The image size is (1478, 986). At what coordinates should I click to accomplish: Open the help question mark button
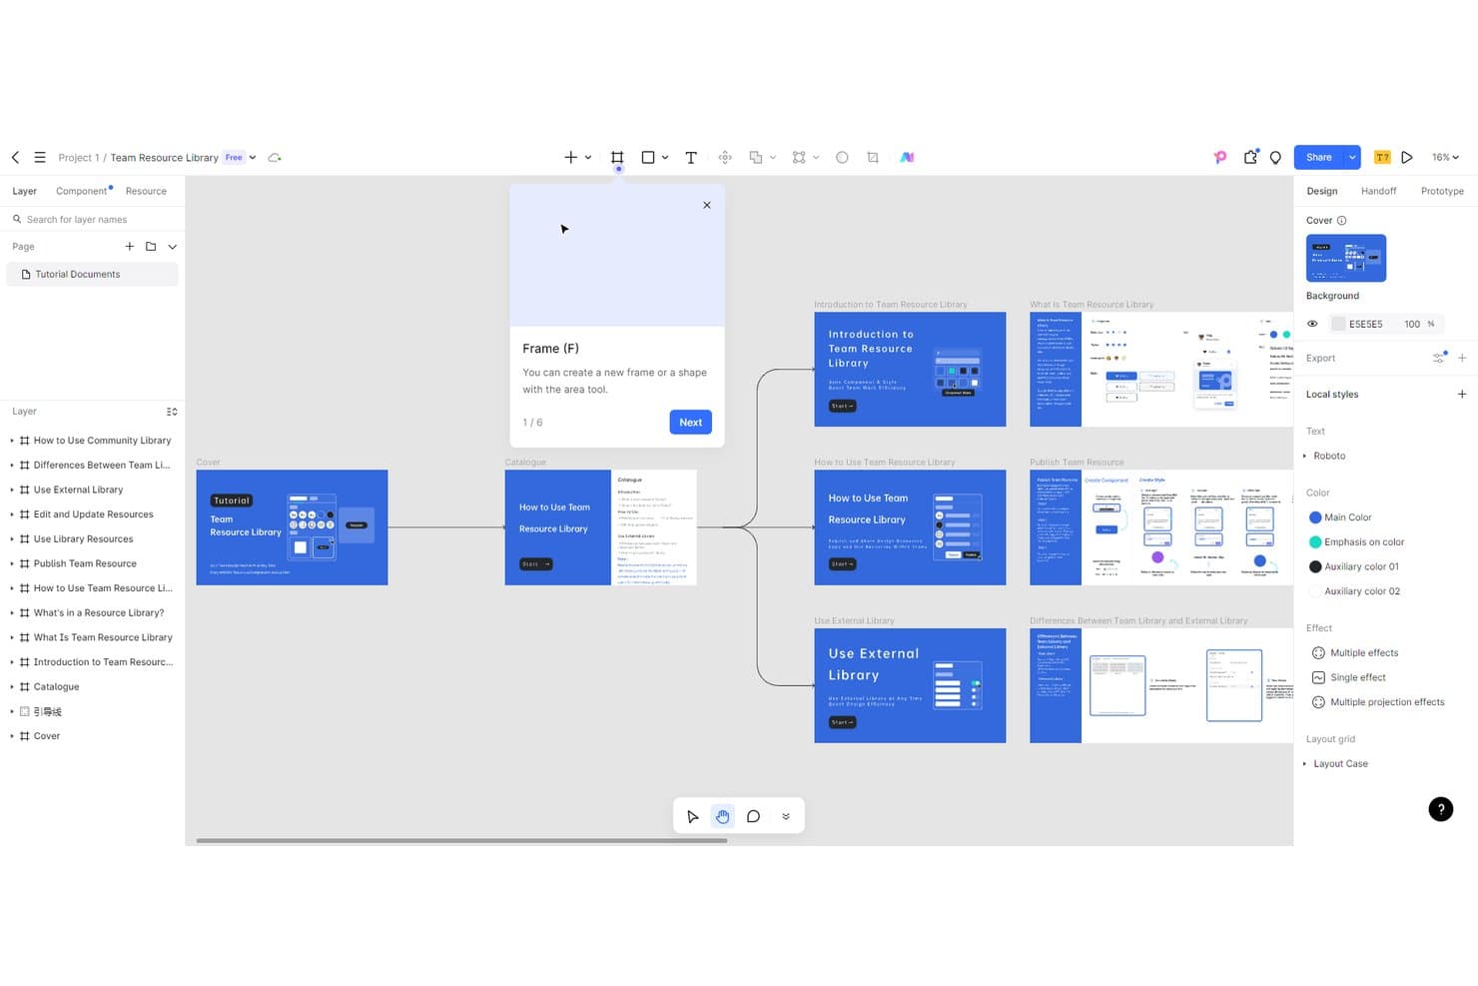[1440, 809]
